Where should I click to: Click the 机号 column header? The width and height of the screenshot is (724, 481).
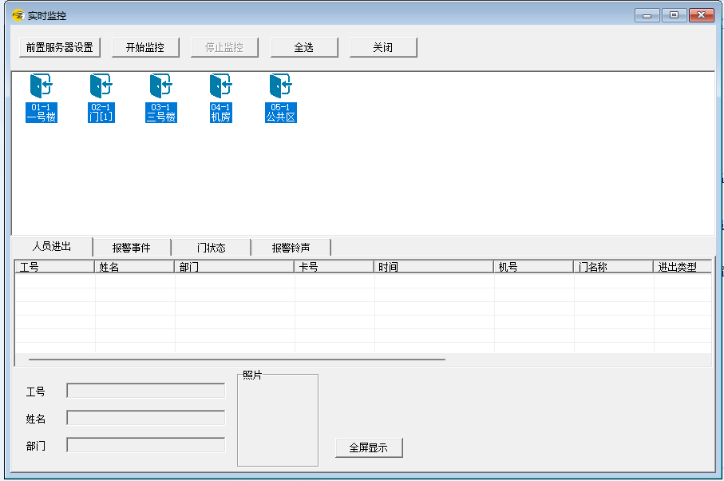coord(533,267)
